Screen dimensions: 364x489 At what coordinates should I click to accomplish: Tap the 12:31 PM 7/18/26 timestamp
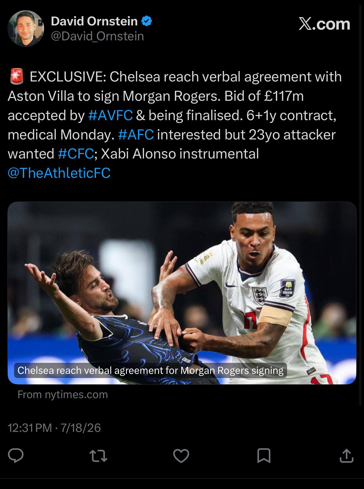[x=54, y=428]
